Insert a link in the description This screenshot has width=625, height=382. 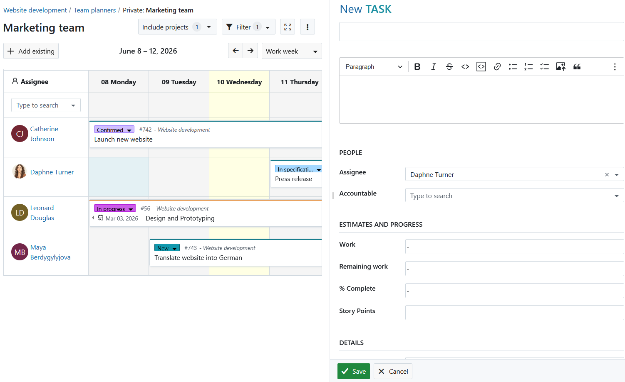(497, 67)
